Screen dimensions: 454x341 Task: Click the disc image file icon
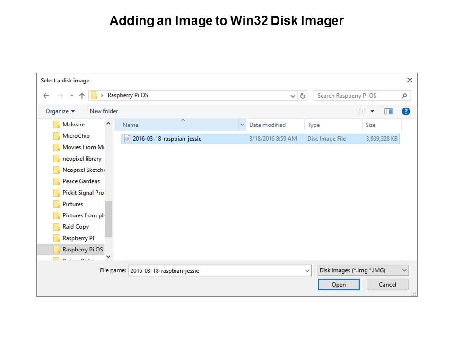pyautogui.click(x=127, y=139)
